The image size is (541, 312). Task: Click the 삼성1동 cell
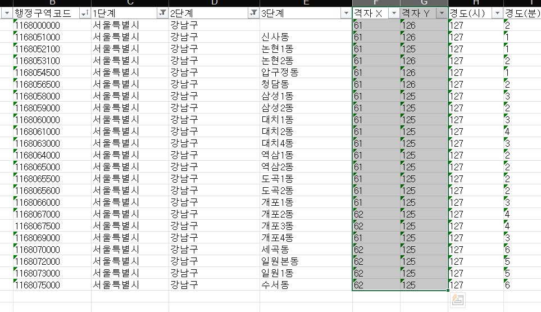[306, 96]
